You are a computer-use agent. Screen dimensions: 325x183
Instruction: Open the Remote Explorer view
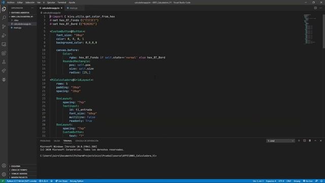coord(4,44)
